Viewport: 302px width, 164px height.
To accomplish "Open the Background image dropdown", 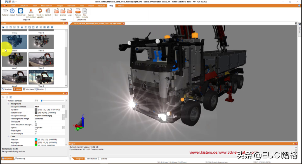I will coord(63,116).
